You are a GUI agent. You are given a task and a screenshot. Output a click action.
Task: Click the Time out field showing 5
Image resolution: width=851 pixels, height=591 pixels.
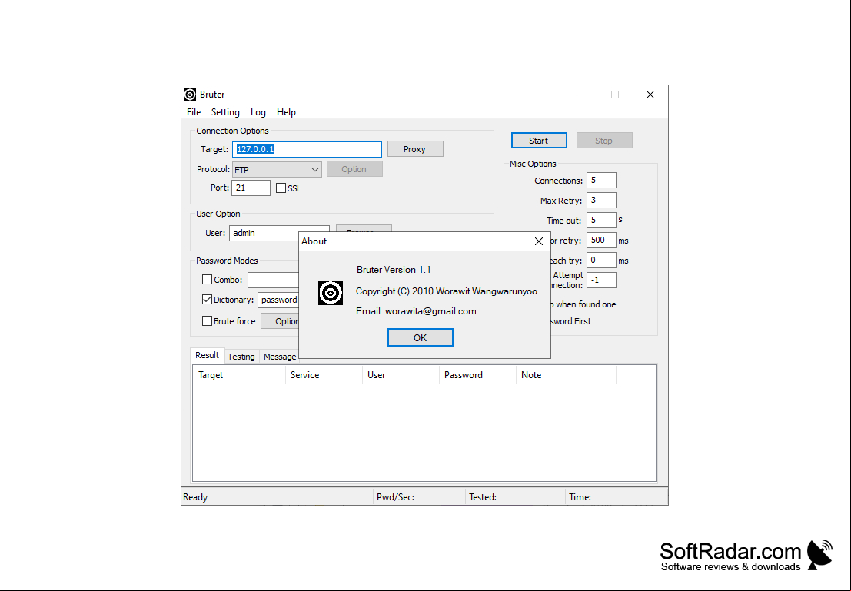601,221
